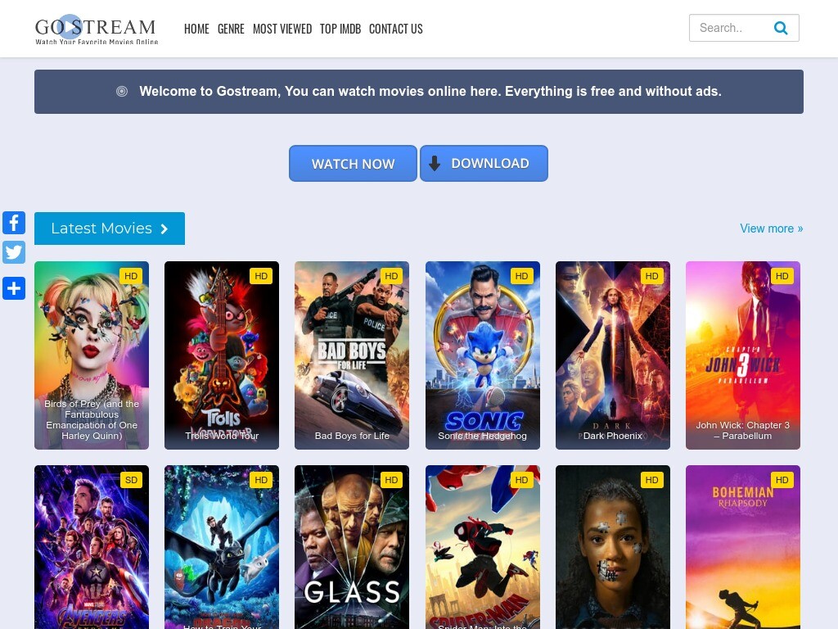Click the WATCH NOW button

(353, 164)
